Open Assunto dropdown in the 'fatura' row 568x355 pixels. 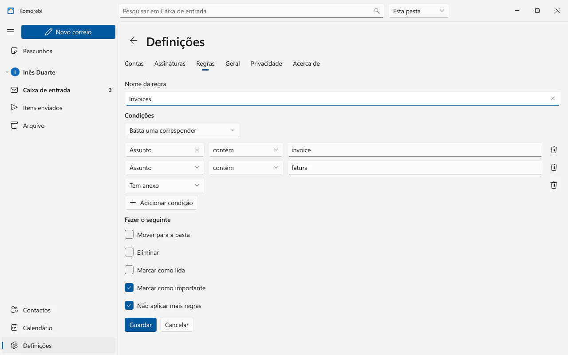point(165,168)
